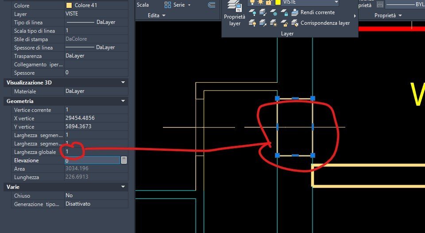Image resolution: width=425 pixels, height=233 pixels.
Task: Click the layer Unlock icon
Action: (284, 23)
